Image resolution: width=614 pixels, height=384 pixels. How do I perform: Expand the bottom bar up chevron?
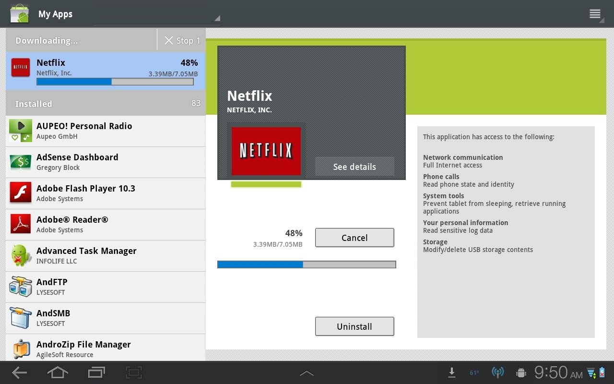[x=307, y=373]
